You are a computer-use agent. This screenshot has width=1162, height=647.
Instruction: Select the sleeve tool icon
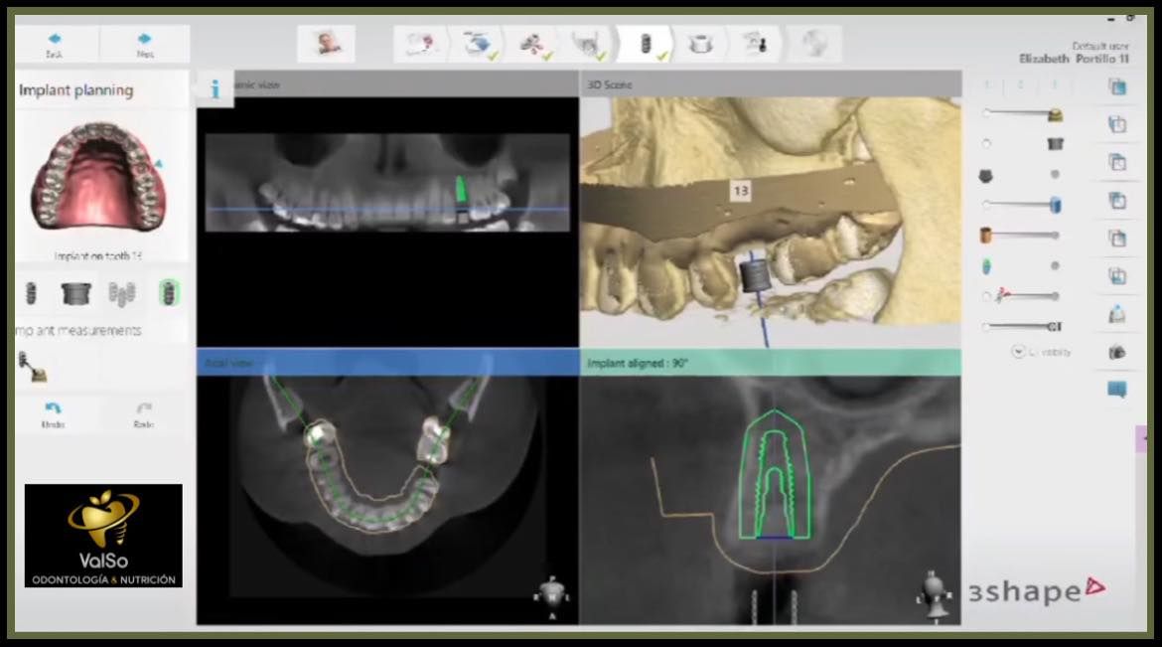click(x=75, y=294)
